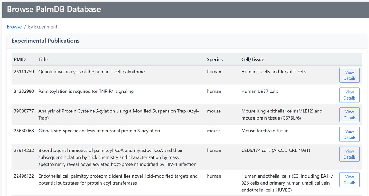
Task: Click the Title column header
Action: [43, 59]
